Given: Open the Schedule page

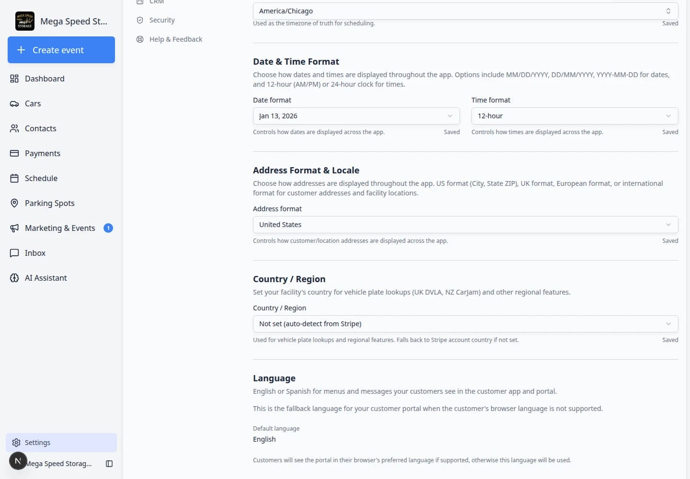Looking at the screenshot, I should [x=61, y=178].
